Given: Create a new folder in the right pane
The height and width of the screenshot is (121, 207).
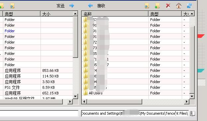Looking at the screenshot, I should (157, 6).
